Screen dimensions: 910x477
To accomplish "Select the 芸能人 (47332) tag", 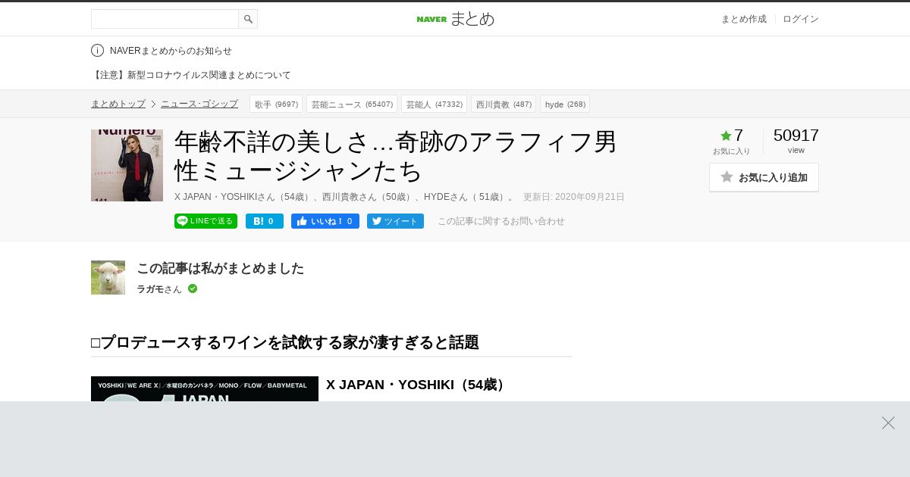I will 434,104.
